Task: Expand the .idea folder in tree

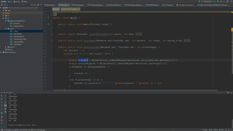Action: 3,11
